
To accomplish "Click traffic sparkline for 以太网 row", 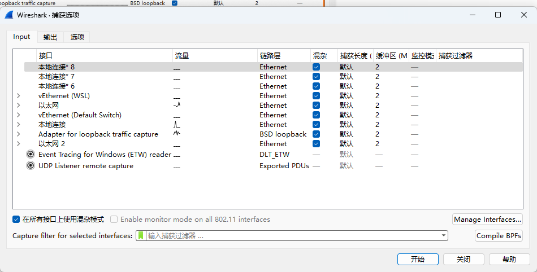I will pyautogui.click(x=177, y=105).
